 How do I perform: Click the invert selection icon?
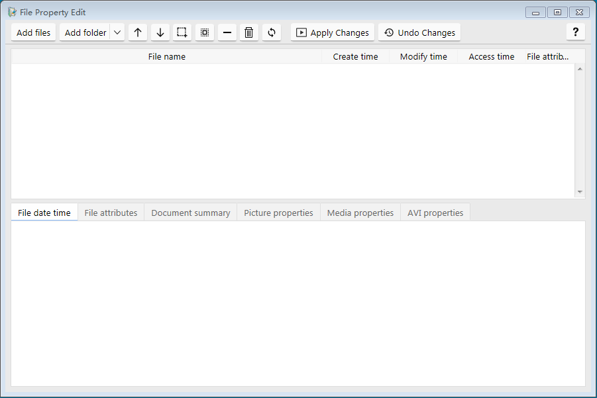(x=205, y=32)
